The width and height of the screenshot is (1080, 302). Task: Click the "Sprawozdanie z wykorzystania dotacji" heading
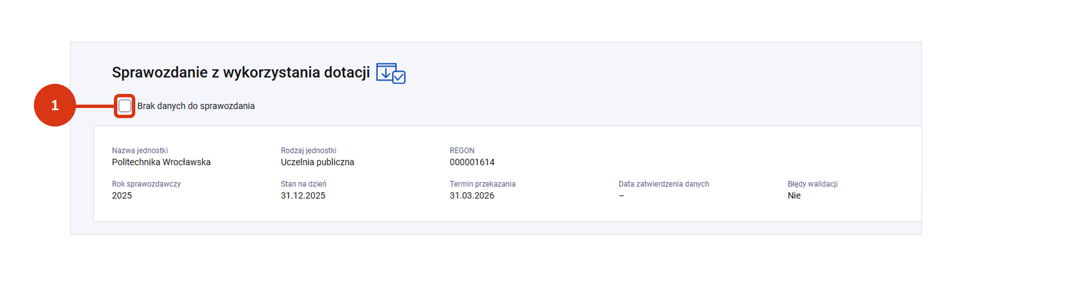tap(241, 73)
